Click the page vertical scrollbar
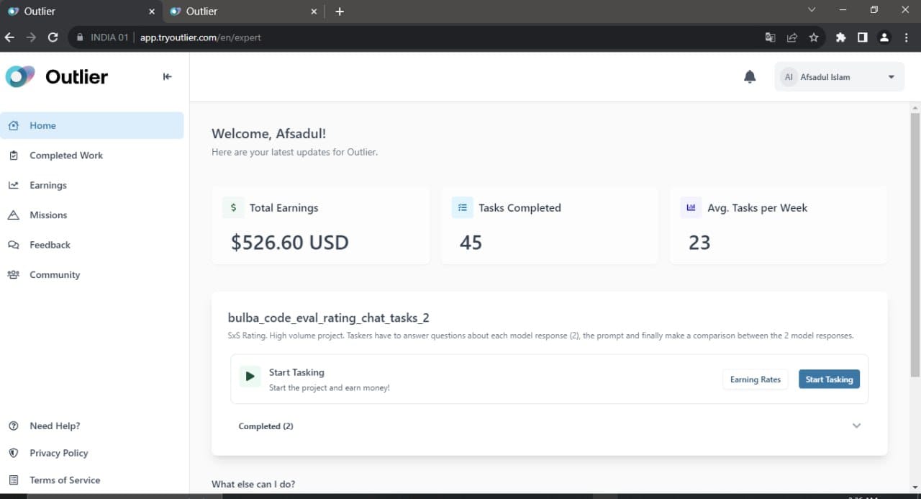This screenshot has width=921, height=499. (915, 245)
